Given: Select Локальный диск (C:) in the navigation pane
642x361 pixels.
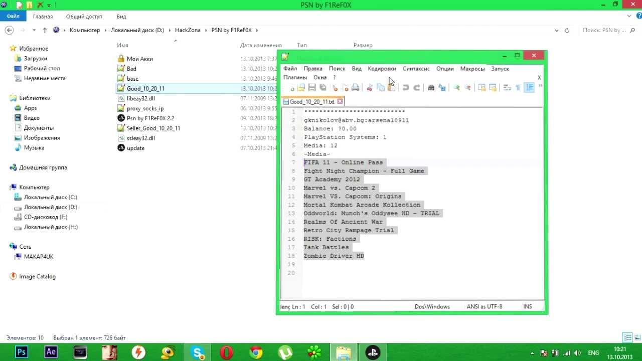Looking at the screenshot, I should pos(46,198).
